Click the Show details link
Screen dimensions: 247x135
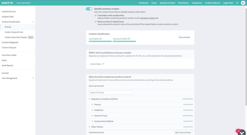184,37
